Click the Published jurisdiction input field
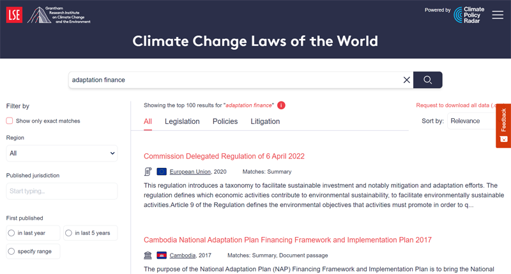Image resolution: width=511 pixels, height=274 pixels. 62,191
